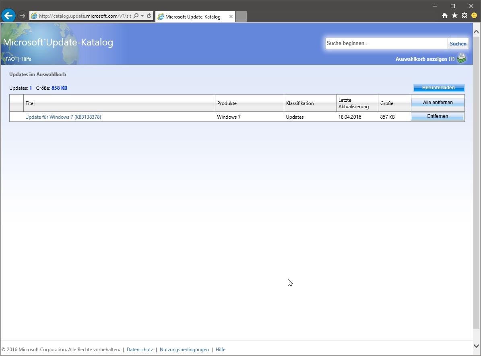This screenshot has width=481, height=356.
Task: Select the Windows 7 product cell
Action: (x=229, y=117)
